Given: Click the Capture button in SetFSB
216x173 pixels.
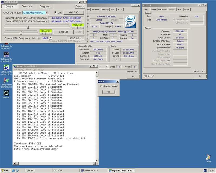Looking at the screenshot, I should (x=80, y=6).
